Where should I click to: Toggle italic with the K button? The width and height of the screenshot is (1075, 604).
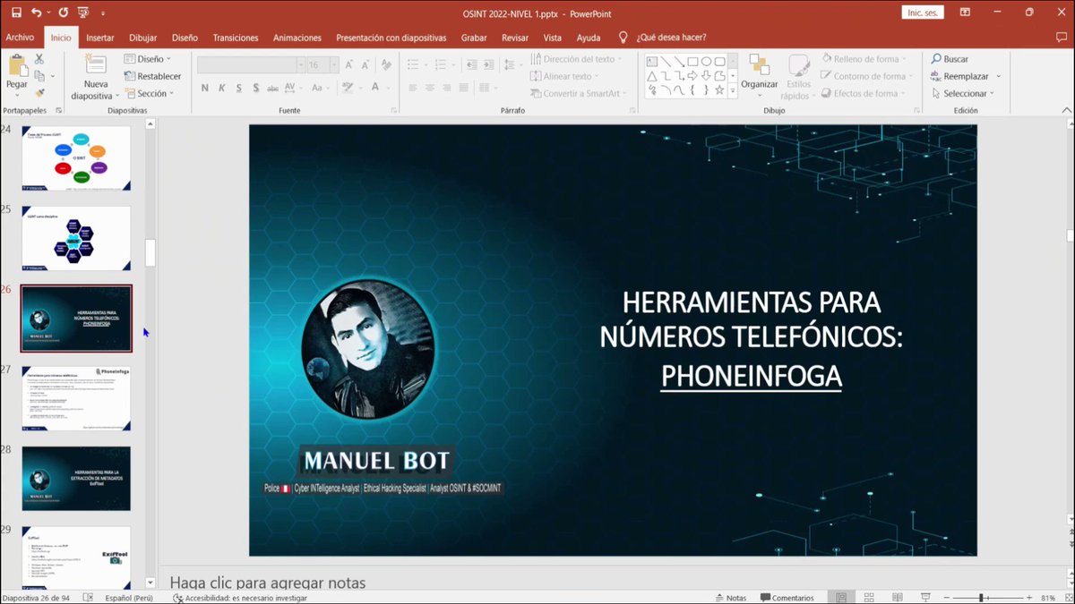coord(221,88)
